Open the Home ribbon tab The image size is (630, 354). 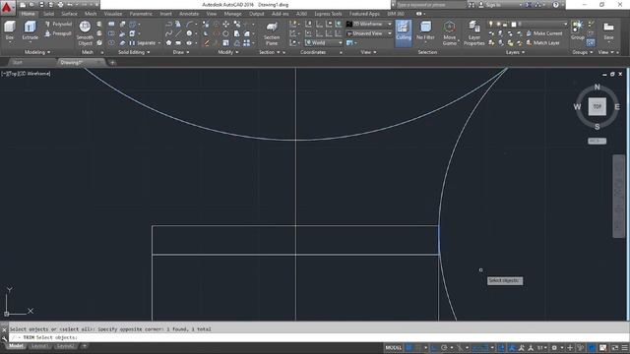tap(28, 14)
